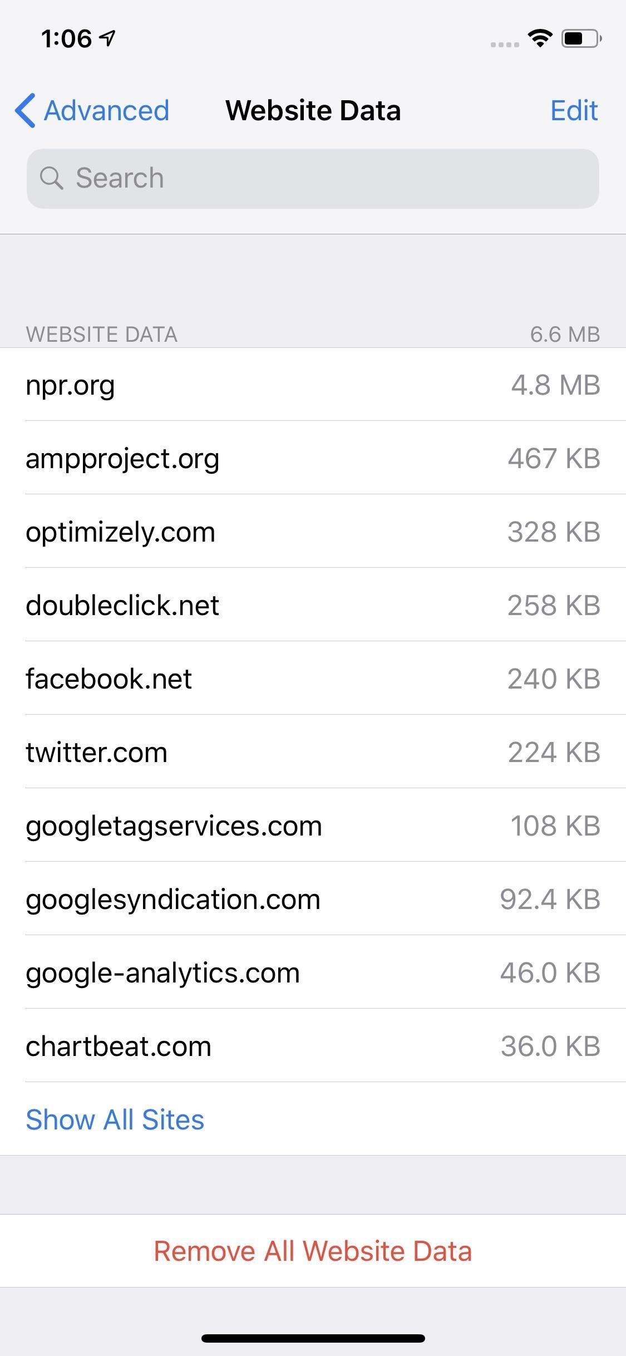Select the ampproject.org row

[313, 458]
